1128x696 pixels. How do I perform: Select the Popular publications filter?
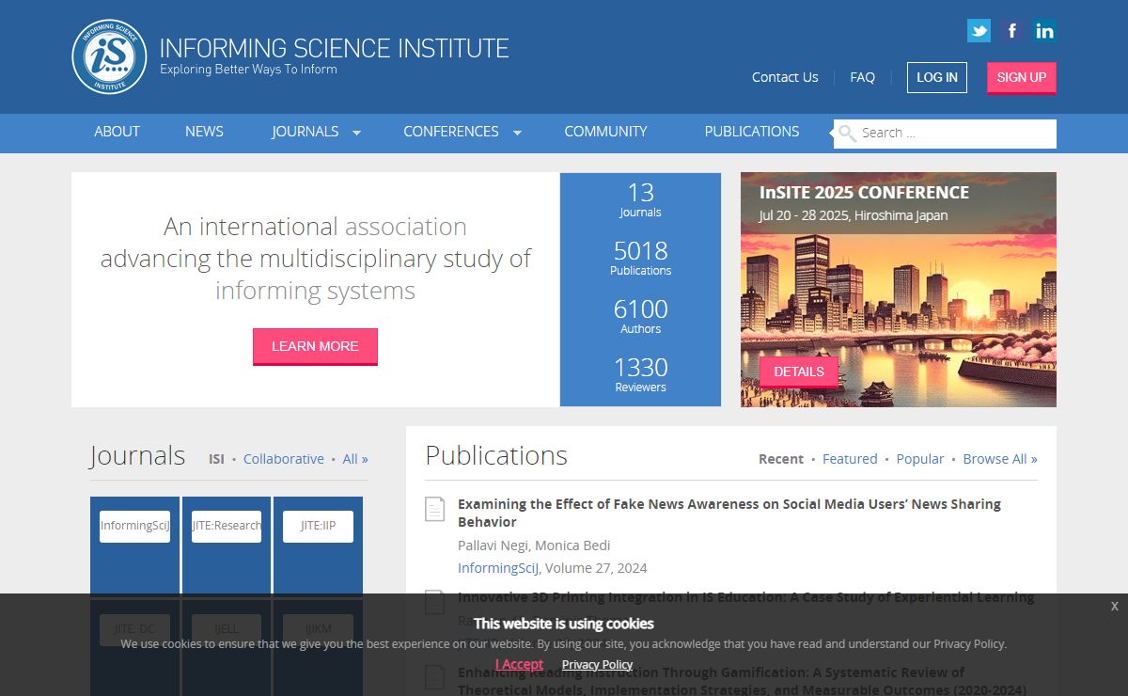point(920,459)
